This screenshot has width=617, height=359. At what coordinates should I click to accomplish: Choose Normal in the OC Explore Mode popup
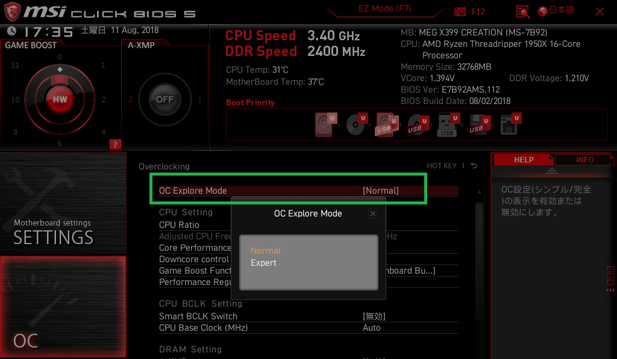(266, 251)
